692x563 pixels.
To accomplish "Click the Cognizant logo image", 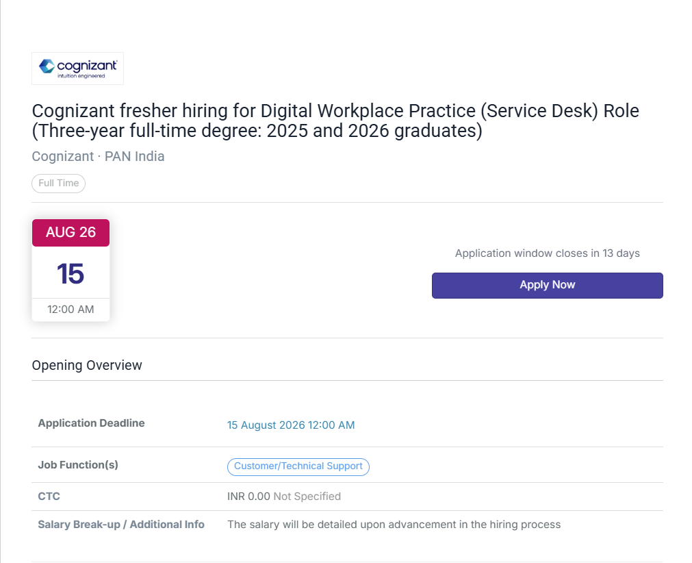I will pos(77,68).
